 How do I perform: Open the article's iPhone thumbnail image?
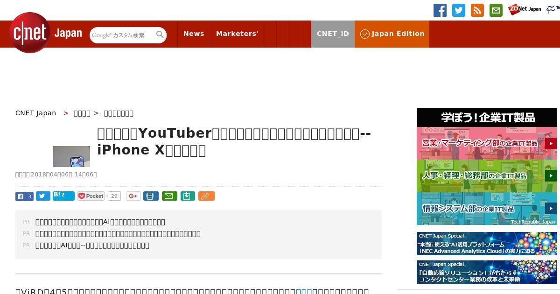tap(71, 156)
